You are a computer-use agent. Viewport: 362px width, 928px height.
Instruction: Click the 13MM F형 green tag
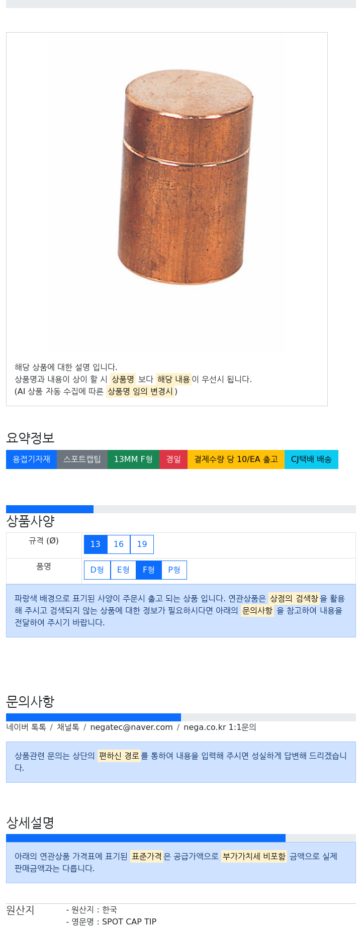[x=133, y=459]
